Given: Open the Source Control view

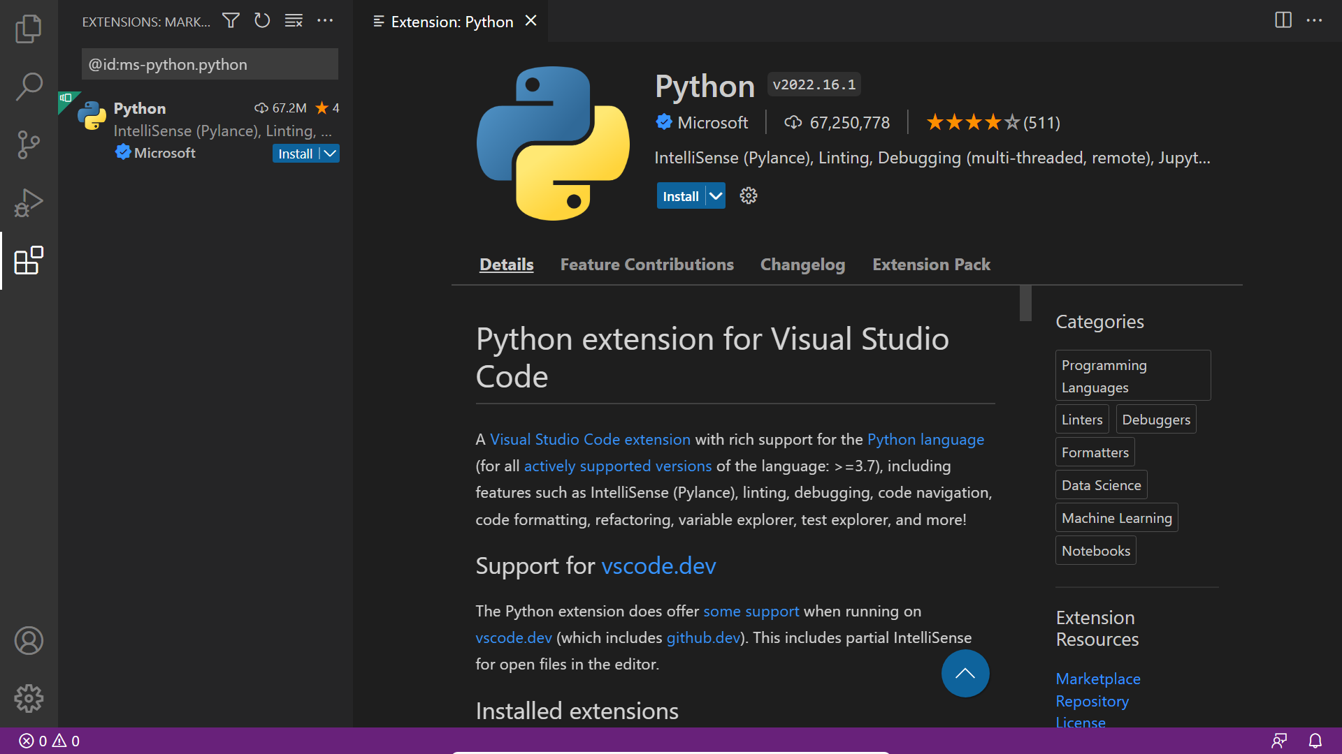Looking at the screenshot, I should click(28, 145).
